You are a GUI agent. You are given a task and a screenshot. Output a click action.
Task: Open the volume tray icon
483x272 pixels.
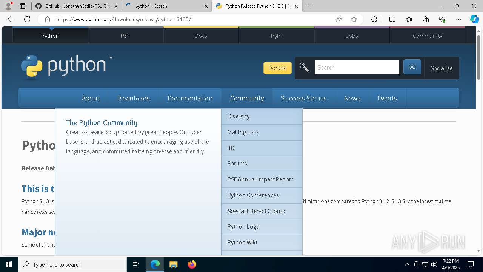(x=434, y=264)
